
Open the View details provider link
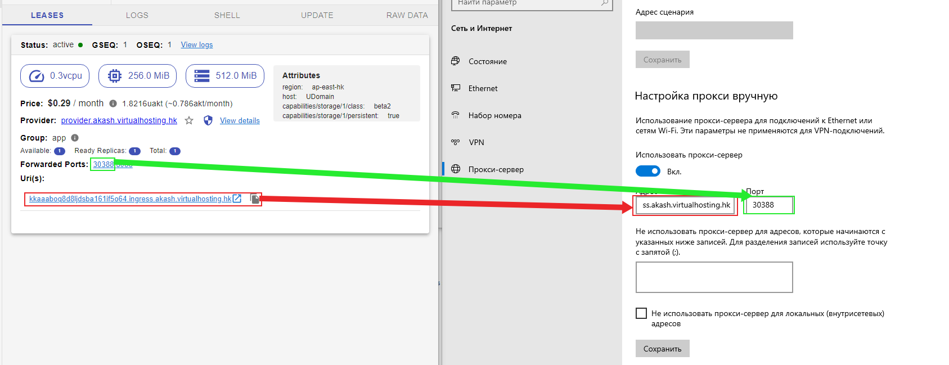coord(240,121)
